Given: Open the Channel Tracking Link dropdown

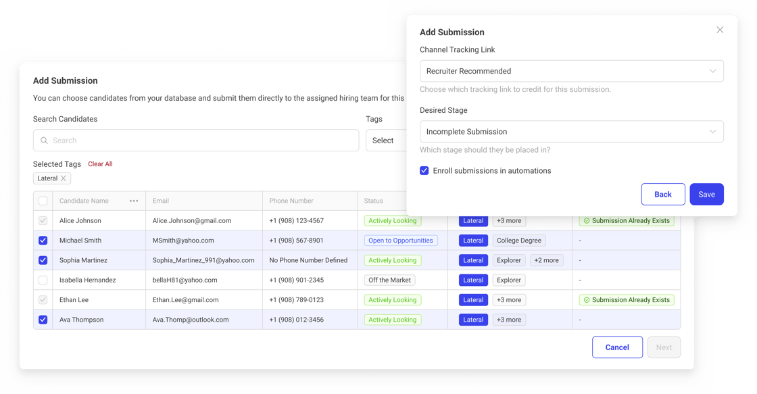Looking at the screenshot, I should [x=571, y=71].
